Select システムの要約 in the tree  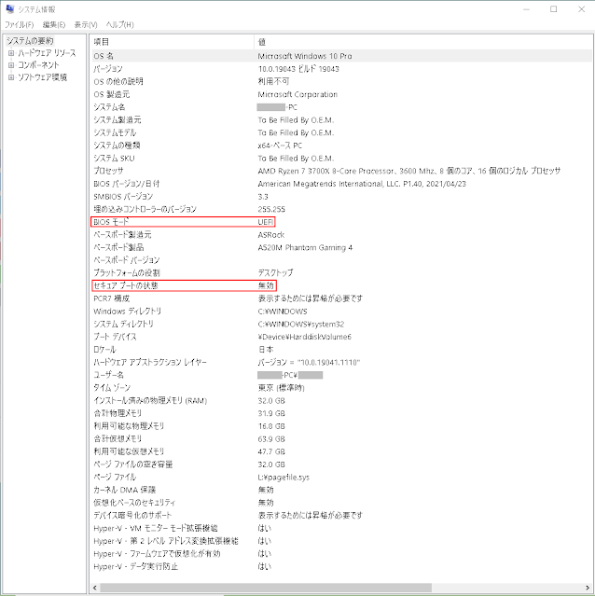click(x=31, y=41)
